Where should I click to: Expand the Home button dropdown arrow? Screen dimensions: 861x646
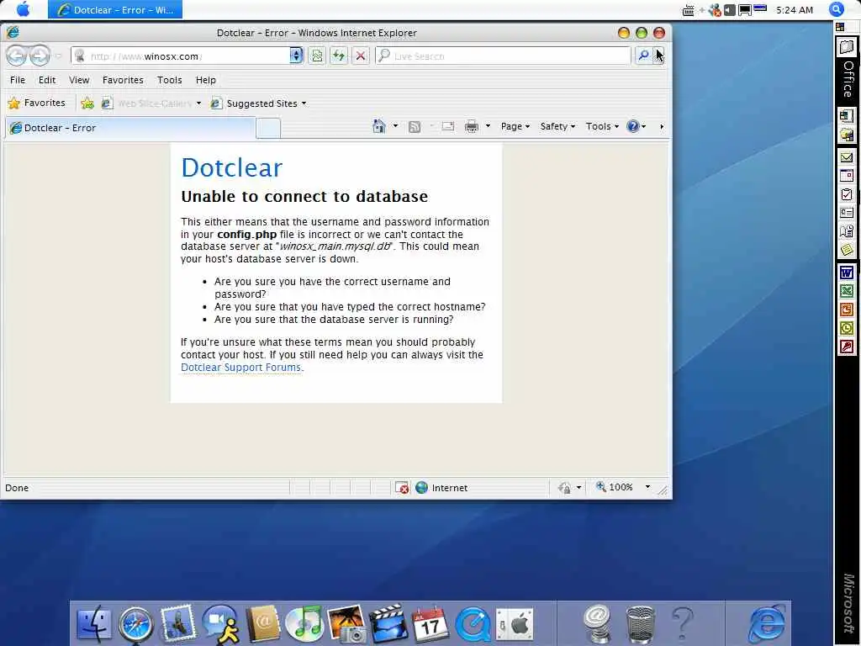tap(395, 126)
